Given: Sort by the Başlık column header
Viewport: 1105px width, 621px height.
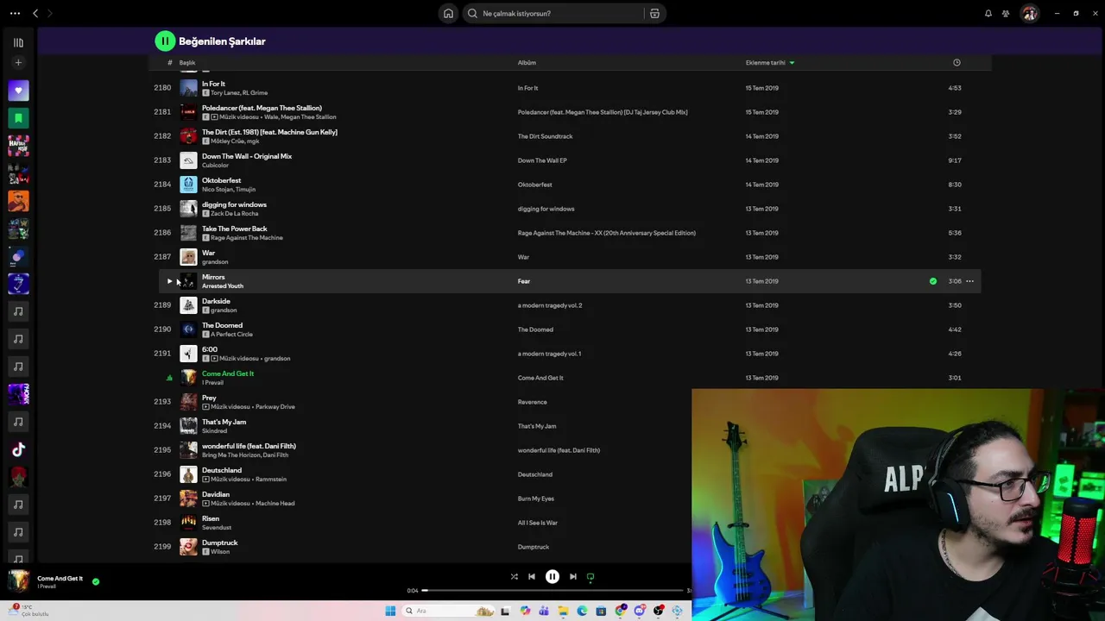Looking at the screenshot, I should tap(187, 62).
